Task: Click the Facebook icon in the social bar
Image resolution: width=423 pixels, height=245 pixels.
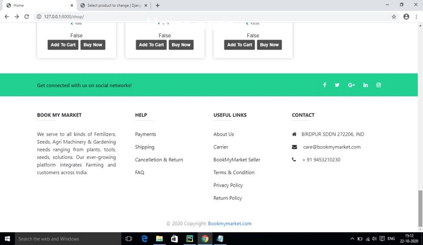Action: tap(325, 85)
